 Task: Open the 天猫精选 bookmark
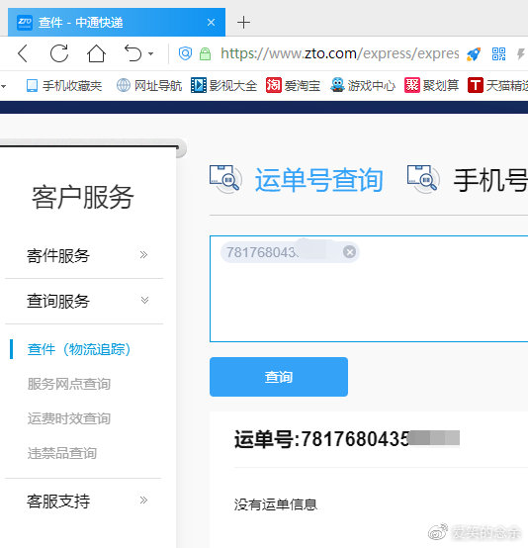tap(497, 86)
